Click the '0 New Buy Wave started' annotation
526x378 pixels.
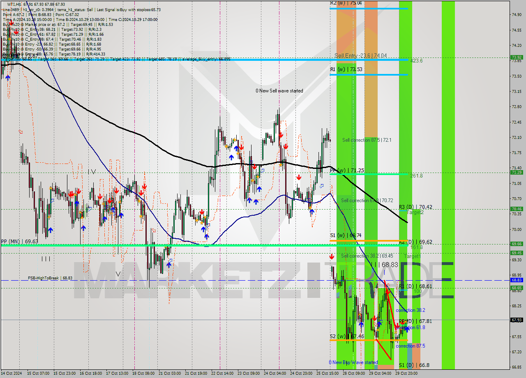coord(353,362)
